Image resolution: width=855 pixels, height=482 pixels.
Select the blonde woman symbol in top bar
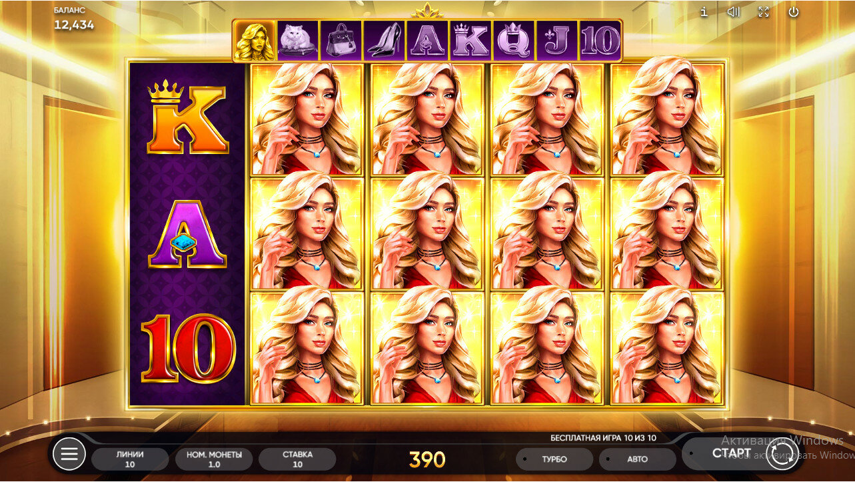click(254, 41)
